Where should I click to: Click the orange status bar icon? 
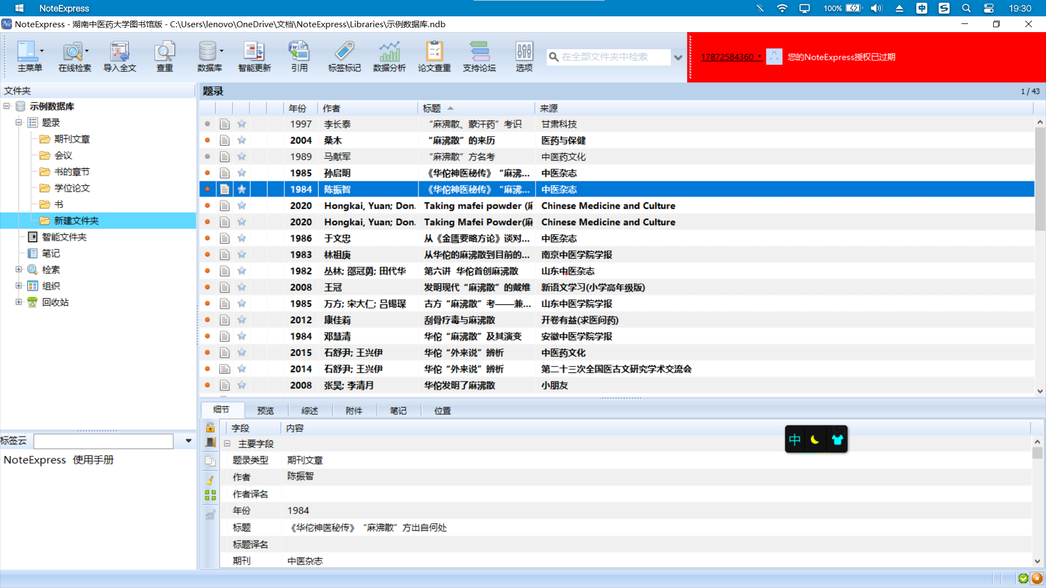point(1037,578)
